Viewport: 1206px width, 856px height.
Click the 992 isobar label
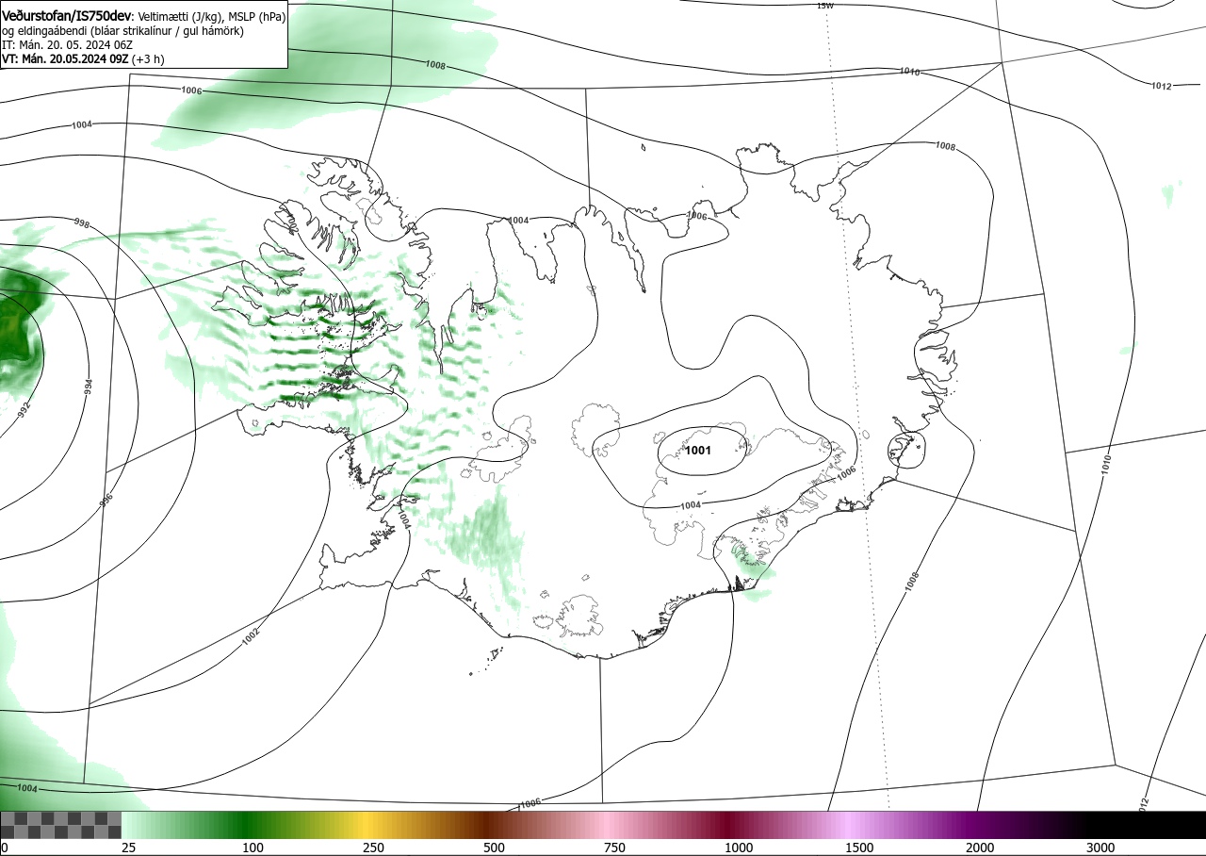24,410
